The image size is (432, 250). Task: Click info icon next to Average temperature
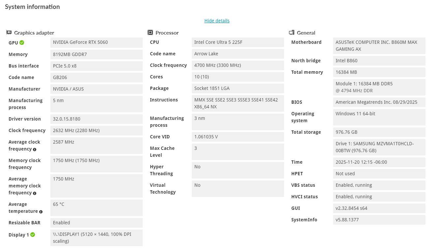tap(41, 211)
